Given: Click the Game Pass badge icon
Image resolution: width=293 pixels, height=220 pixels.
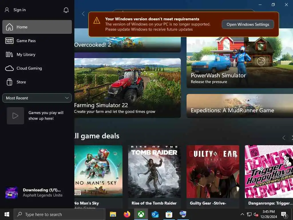Looking at the screenshot, I should pyautogui.click(x=9, y=41).
